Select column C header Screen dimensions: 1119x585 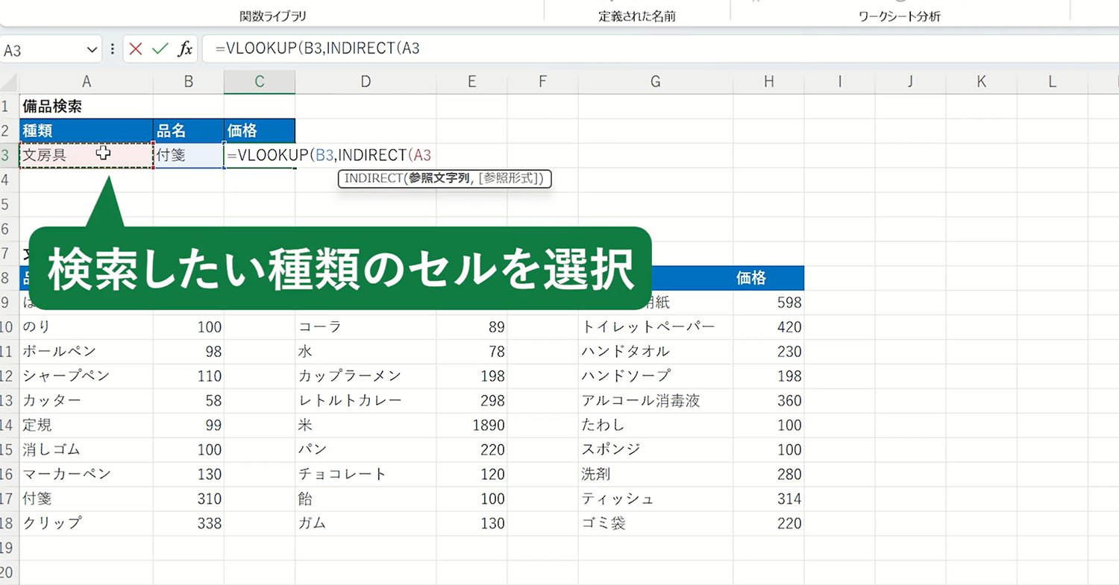(x=260, y=82)
